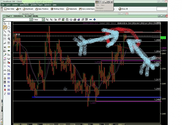Click the New Order button
182x125 pixels.
9,9
